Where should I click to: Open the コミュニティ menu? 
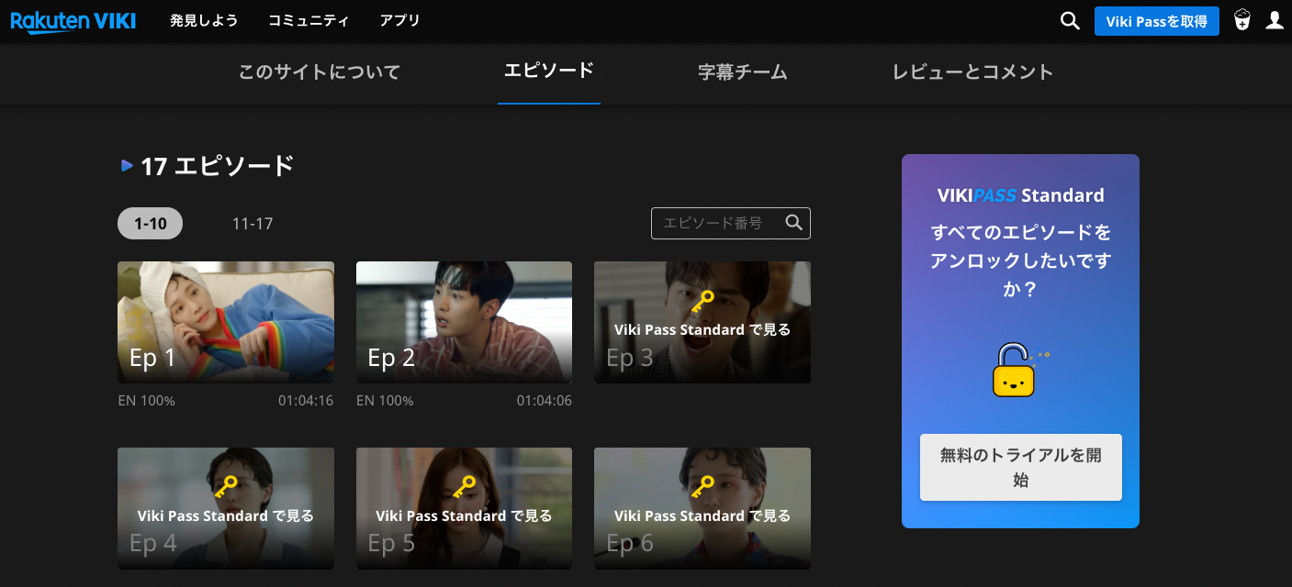coord(309,20)
